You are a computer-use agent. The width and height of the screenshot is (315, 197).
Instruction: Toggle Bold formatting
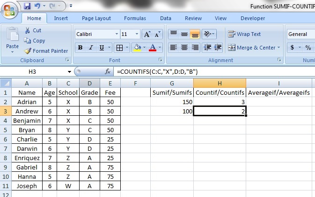[80, 48]
